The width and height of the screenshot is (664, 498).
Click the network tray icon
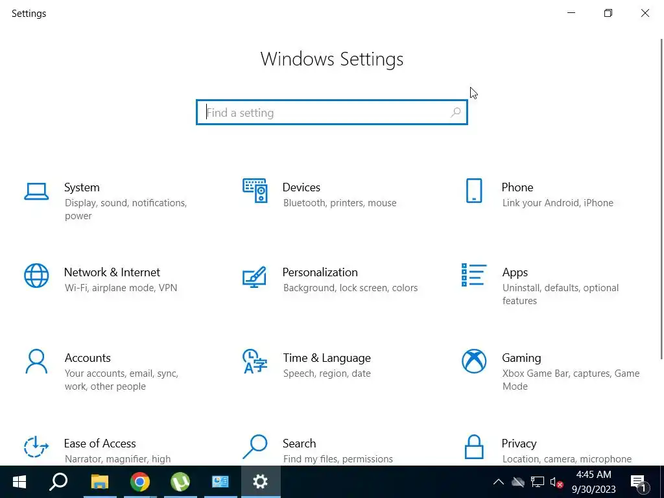coord(538,482)
